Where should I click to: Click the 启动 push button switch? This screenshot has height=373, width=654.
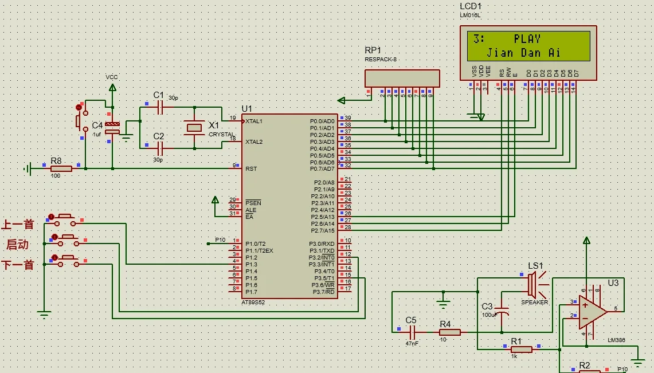[x=65, y=240]
